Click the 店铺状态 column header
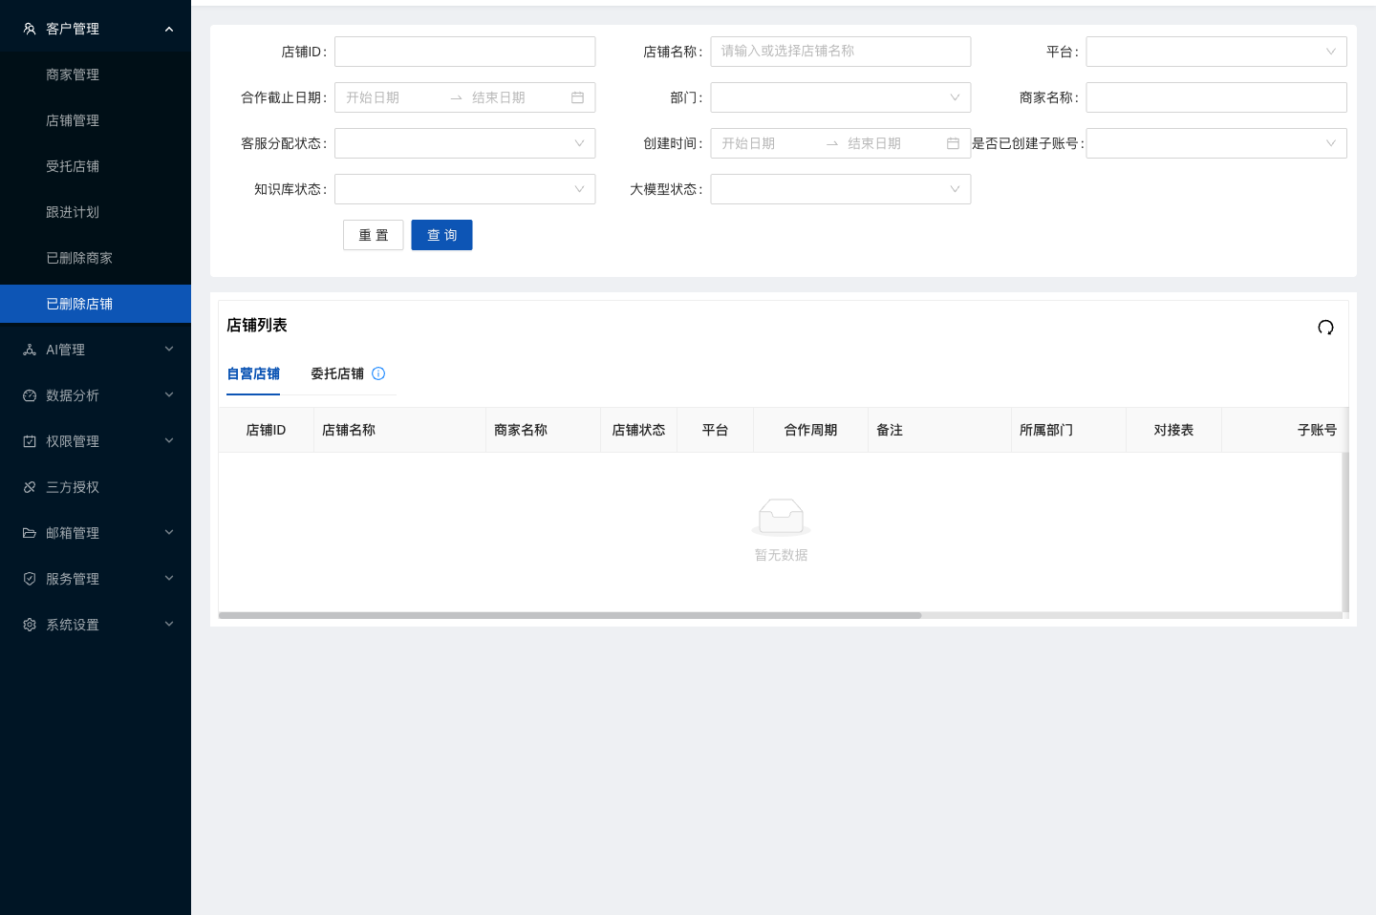Viewport: 1376px width, 915px height. click(638, 430)
